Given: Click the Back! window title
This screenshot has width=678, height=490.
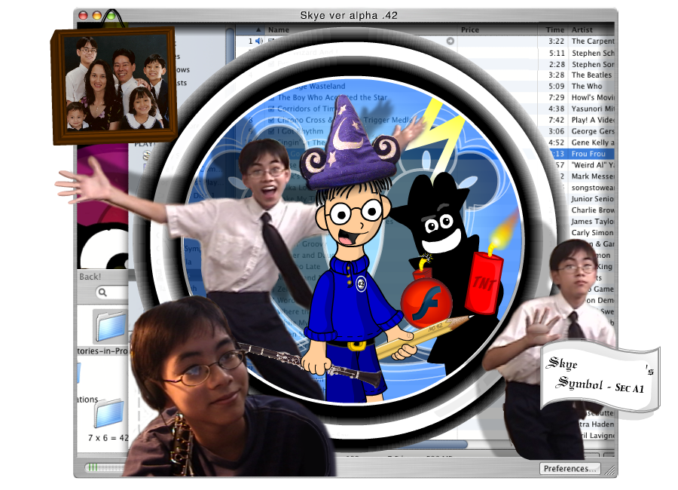Looking at the screenshot, I should point(90,277).
